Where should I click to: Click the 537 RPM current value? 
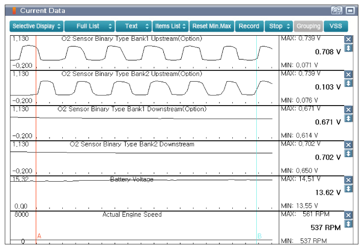(326, 228)
